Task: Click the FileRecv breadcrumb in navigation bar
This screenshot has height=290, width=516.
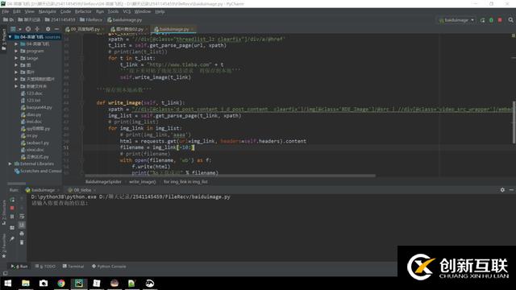Action: [x=91, y=19]
